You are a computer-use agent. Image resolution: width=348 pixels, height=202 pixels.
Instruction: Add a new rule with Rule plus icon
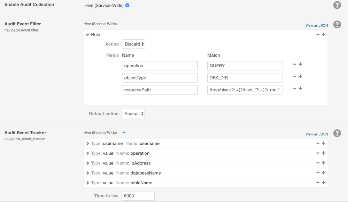[x=324, y=35]
